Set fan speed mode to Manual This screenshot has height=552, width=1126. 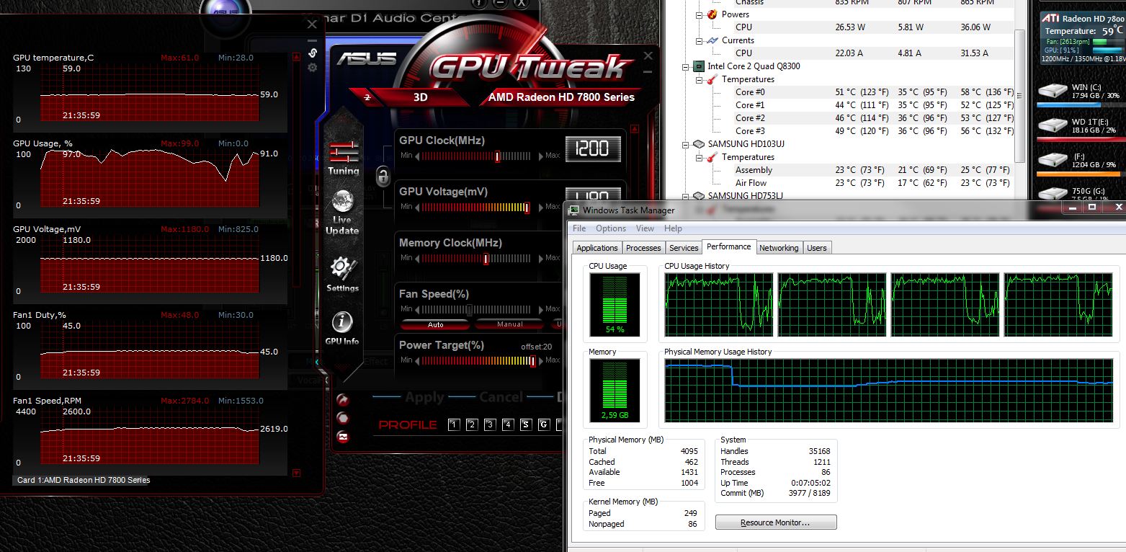point(510,324)
